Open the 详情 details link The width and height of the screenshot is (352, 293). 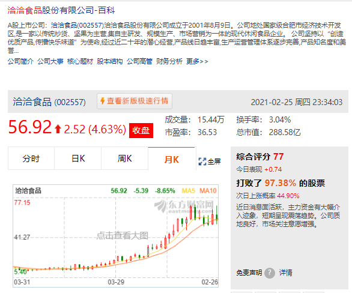285,273
